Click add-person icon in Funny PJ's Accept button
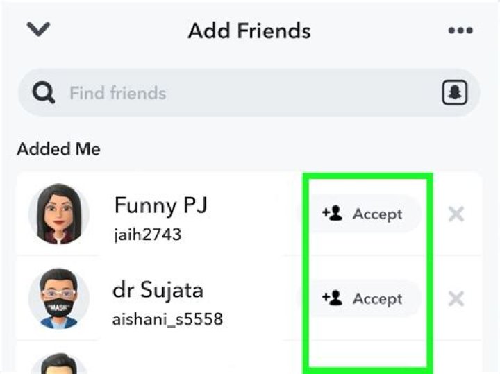Screen dimensions: 500x374 (333, 214)
